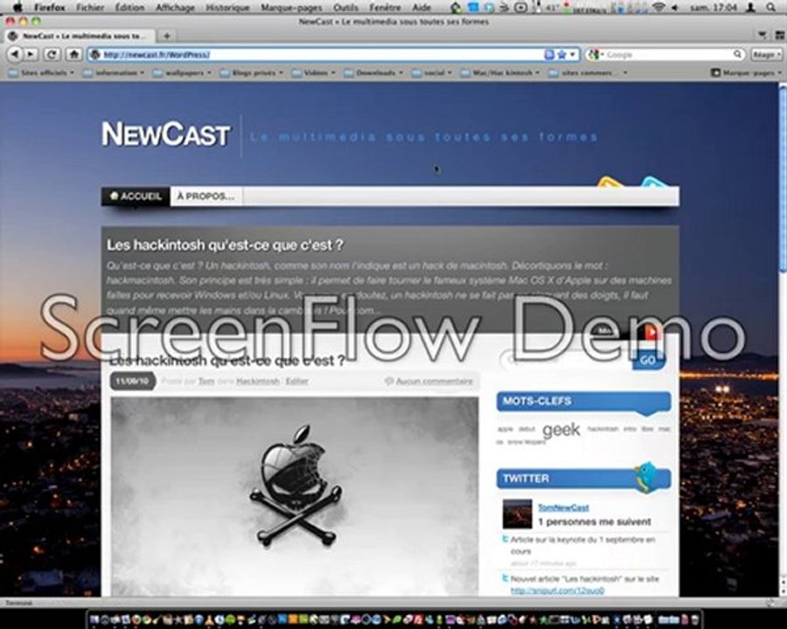Open the Aide menu

click(x=421, y=8)
